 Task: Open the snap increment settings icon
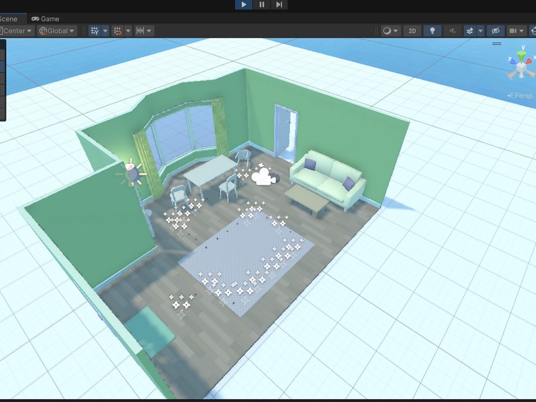(141, 31)
